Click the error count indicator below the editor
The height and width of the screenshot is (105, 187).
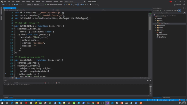coord(13,78)
